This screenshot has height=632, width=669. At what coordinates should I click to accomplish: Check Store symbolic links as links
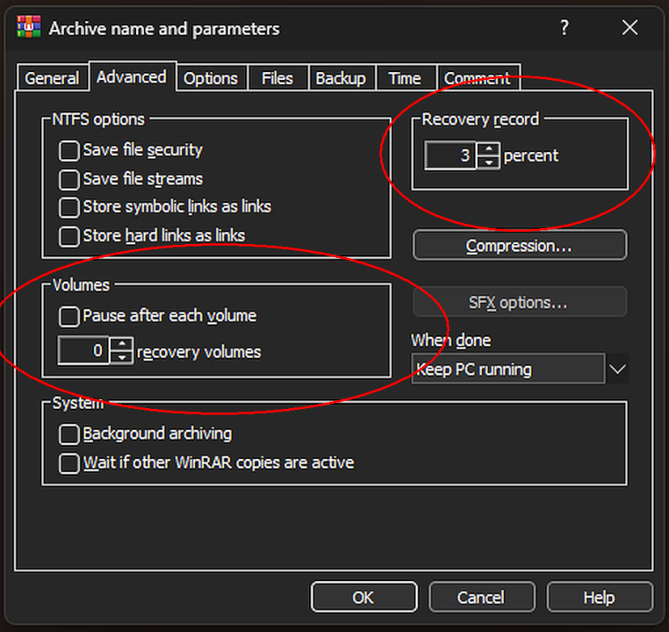click(69, 208)
